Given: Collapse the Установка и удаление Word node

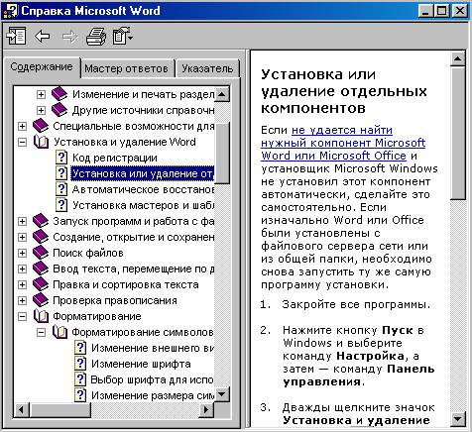Looking at the screenshot, I should tap(22, 142).
